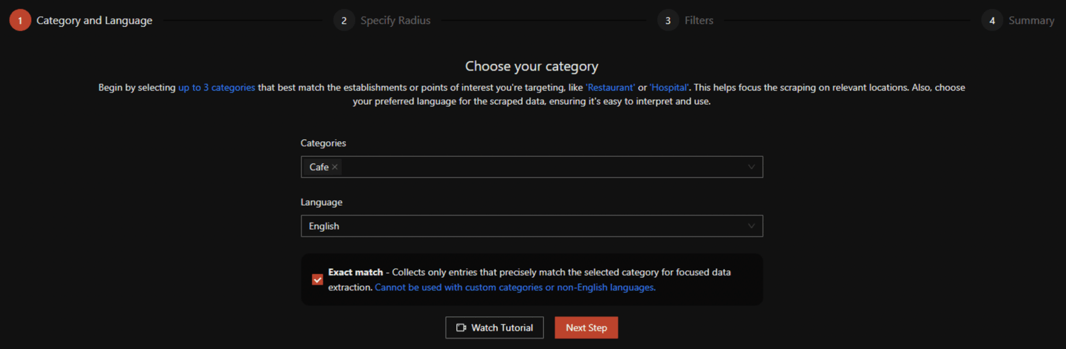Screen dimensions: 1066x349
Task: Click inside the Categories input field
Action: point(538,167)
